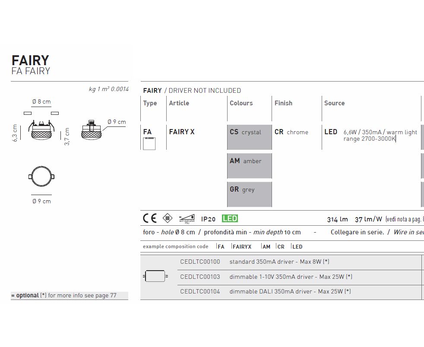Image resolution: width=424 pixels, height=347 pixels.
Task: Click the CR chrome finish entry
Action: pos(291,132)
